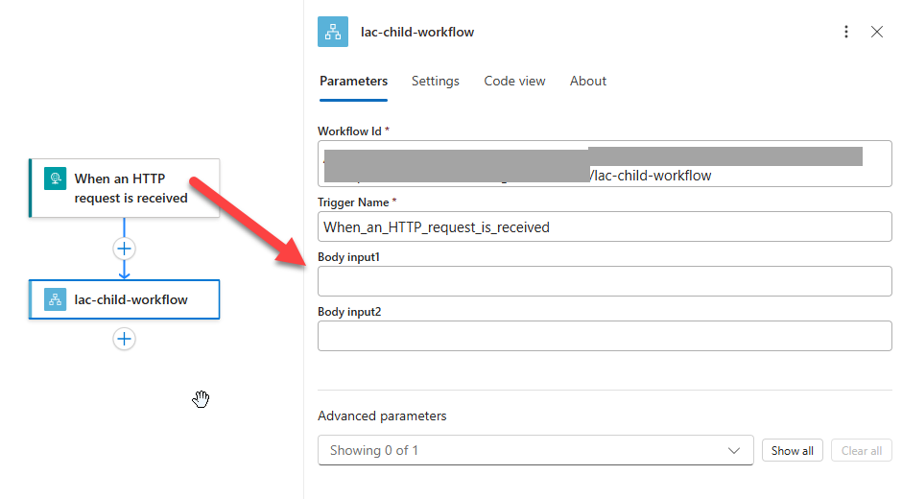Focus the Trigger Name input field

(605, 226)
